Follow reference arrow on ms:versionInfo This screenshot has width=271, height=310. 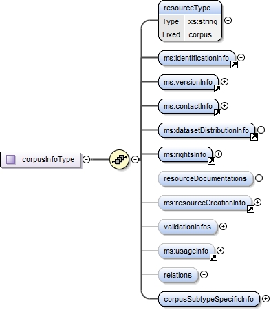(x=217, y=89)
